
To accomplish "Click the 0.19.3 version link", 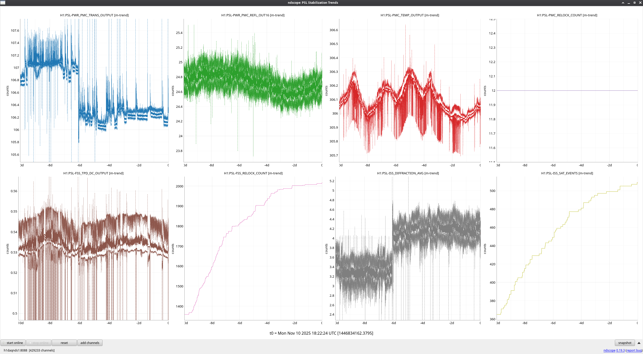I will (620, 350).
